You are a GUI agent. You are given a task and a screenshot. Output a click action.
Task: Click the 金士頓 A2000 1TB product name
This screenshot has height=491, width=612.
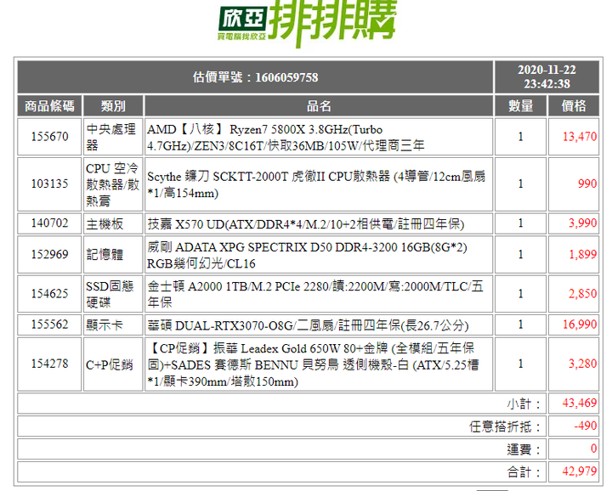pos(315,294)
